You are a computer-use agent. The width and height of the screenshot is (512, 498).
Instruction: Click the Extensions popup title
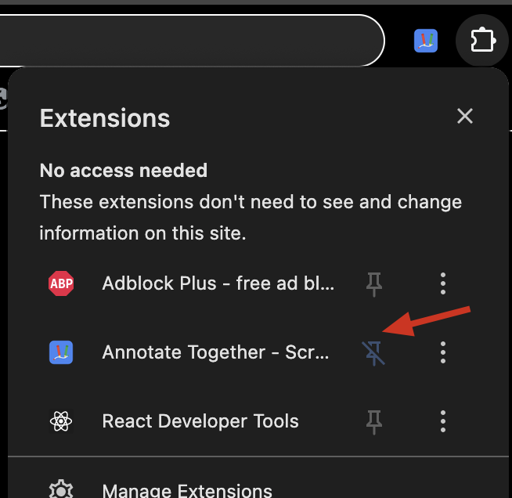105,118
